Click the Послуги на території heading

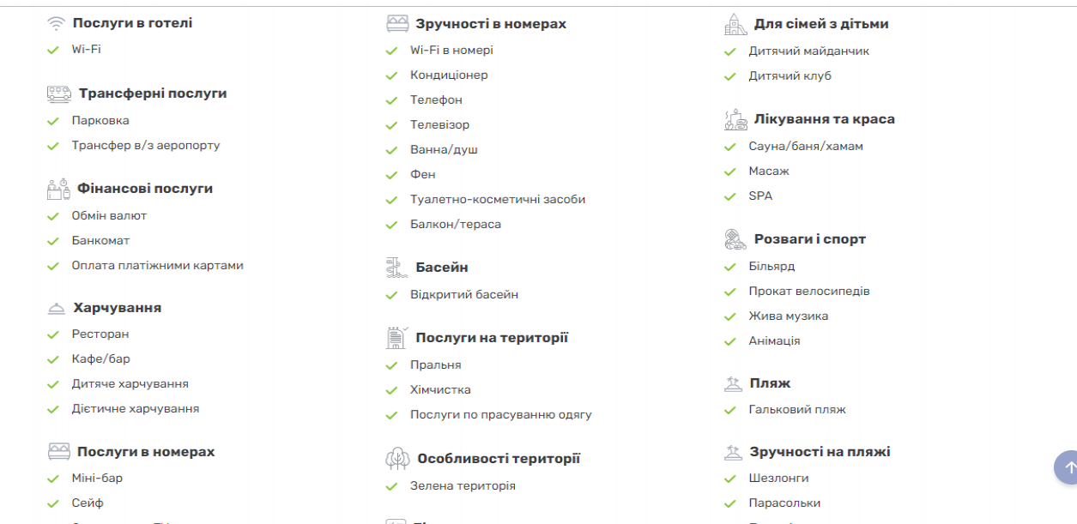492,338
